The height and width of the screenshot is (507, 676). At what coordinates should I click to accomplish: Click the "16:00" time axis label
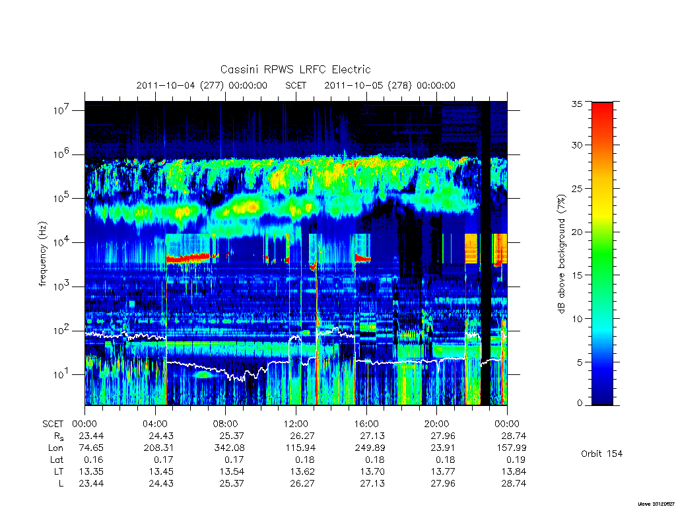(366, 424)
